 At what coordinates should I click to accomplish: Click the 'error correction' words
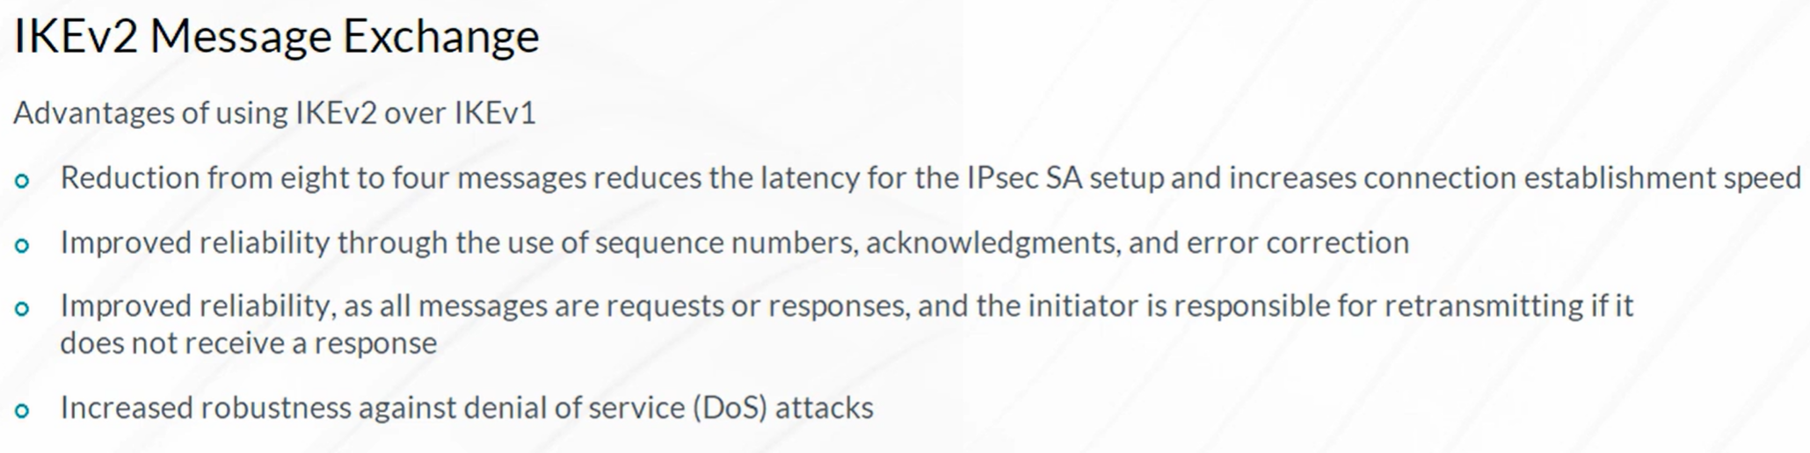[x=1298, y=242]
